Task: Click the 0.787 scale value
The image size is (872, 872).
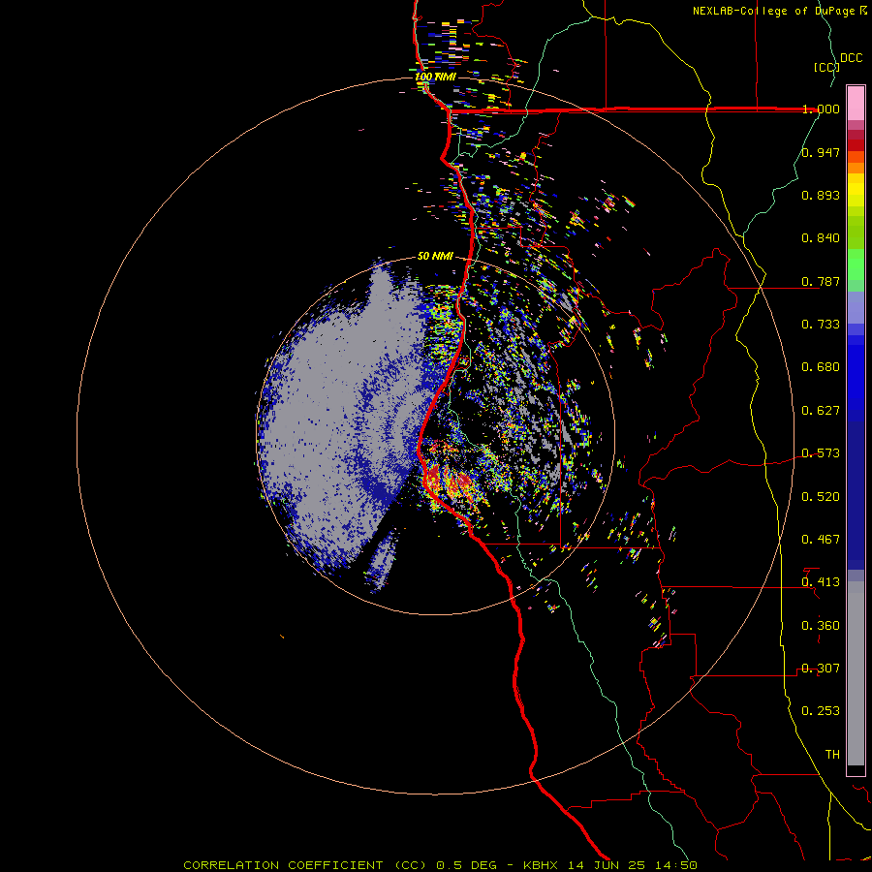Action: pos(821,281)
